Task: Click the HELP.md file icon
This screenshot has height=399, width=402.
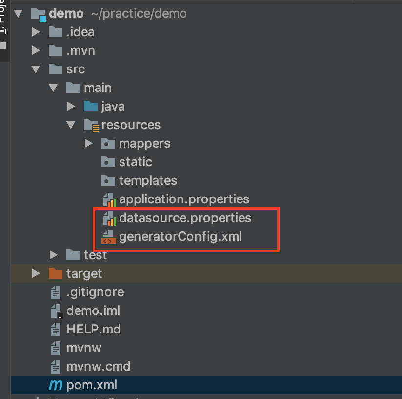Action: [56, 330]
